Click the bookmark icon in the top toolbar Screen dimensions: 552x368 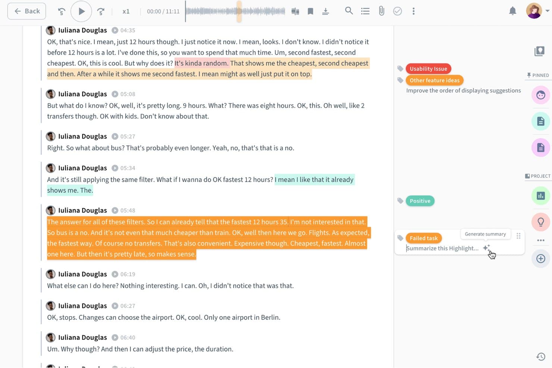[x=310, y=12]
